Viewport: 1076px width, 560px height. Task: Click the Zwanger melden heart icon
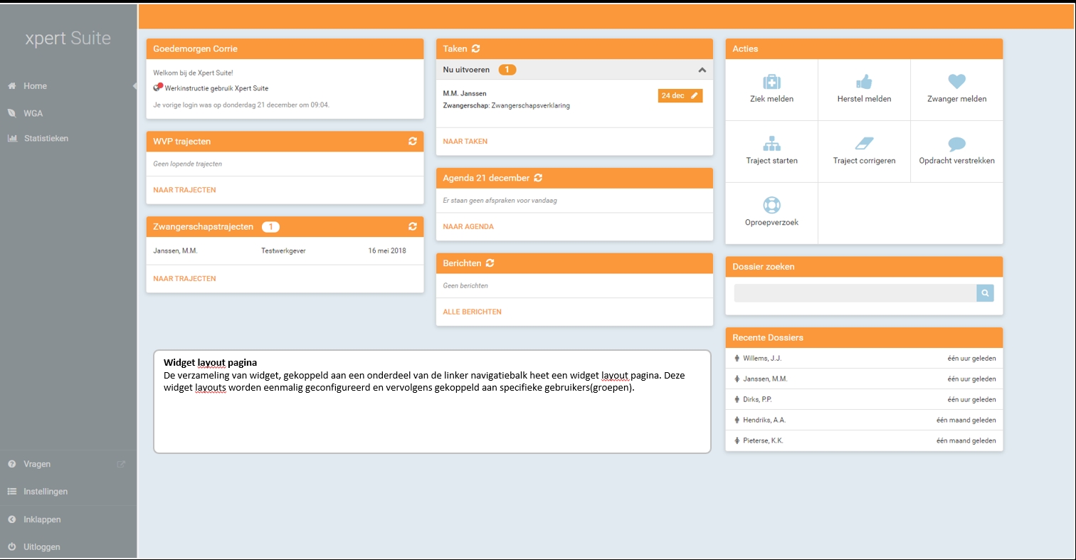[x=956, y=82]
